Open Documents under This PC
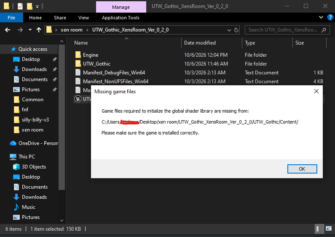335x237 pixels. tap(35, 187)
